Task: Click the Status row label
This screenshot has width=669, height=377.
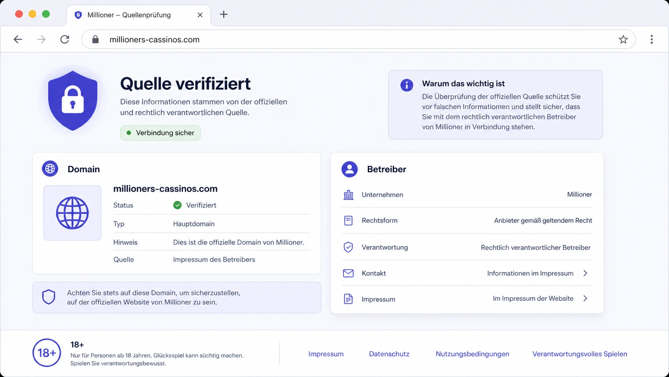Action: coord(123,205)
